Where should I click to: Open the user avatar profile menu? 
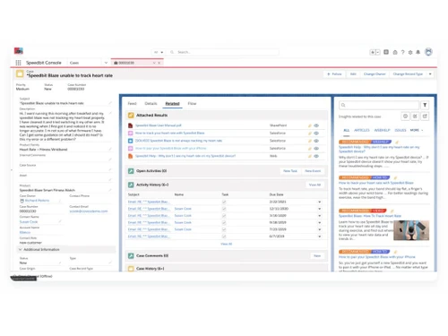(428, 52)
